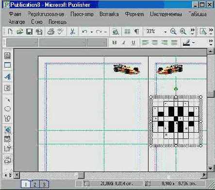Click the Zoom Out magnifier icon
This screenshot has width=215, height=190.
(173, 31)
